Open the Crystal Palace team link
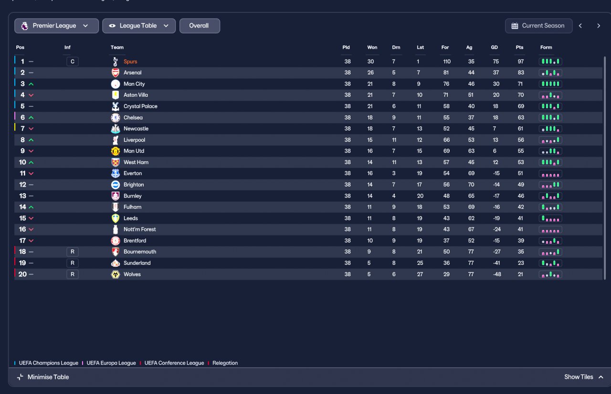Image resolution: width=611 pixels, height=394 pixels. tap(140, 106)
